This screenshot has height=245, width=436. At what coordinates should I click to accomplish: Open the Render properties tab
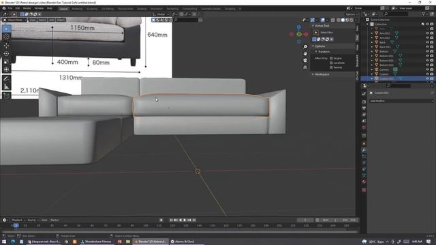point(364,101)
